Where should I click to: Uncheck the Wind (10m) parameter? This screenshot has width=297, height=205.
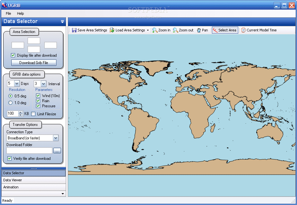pyautogui.click(x=38, y=95)
